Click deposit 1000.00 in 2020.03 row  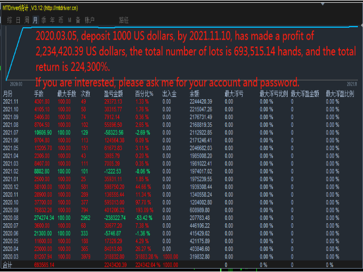coord(170,257)
